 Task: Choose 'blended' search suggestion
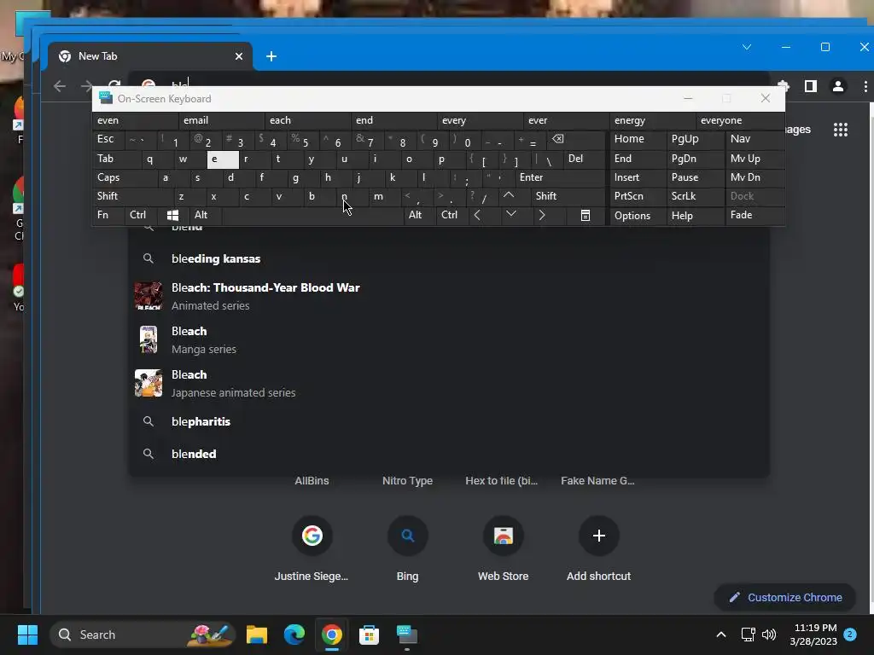tap(449, 454)
